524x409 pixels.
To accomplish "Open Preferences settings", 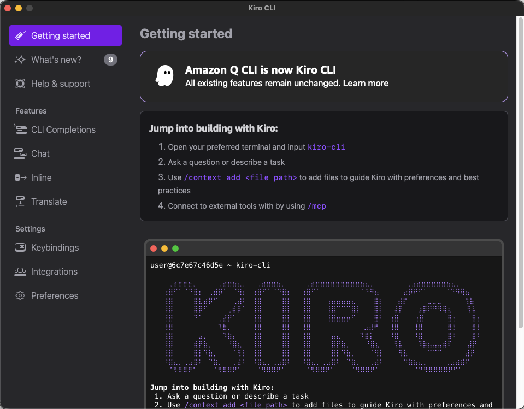I will click(x=66, y=295).
